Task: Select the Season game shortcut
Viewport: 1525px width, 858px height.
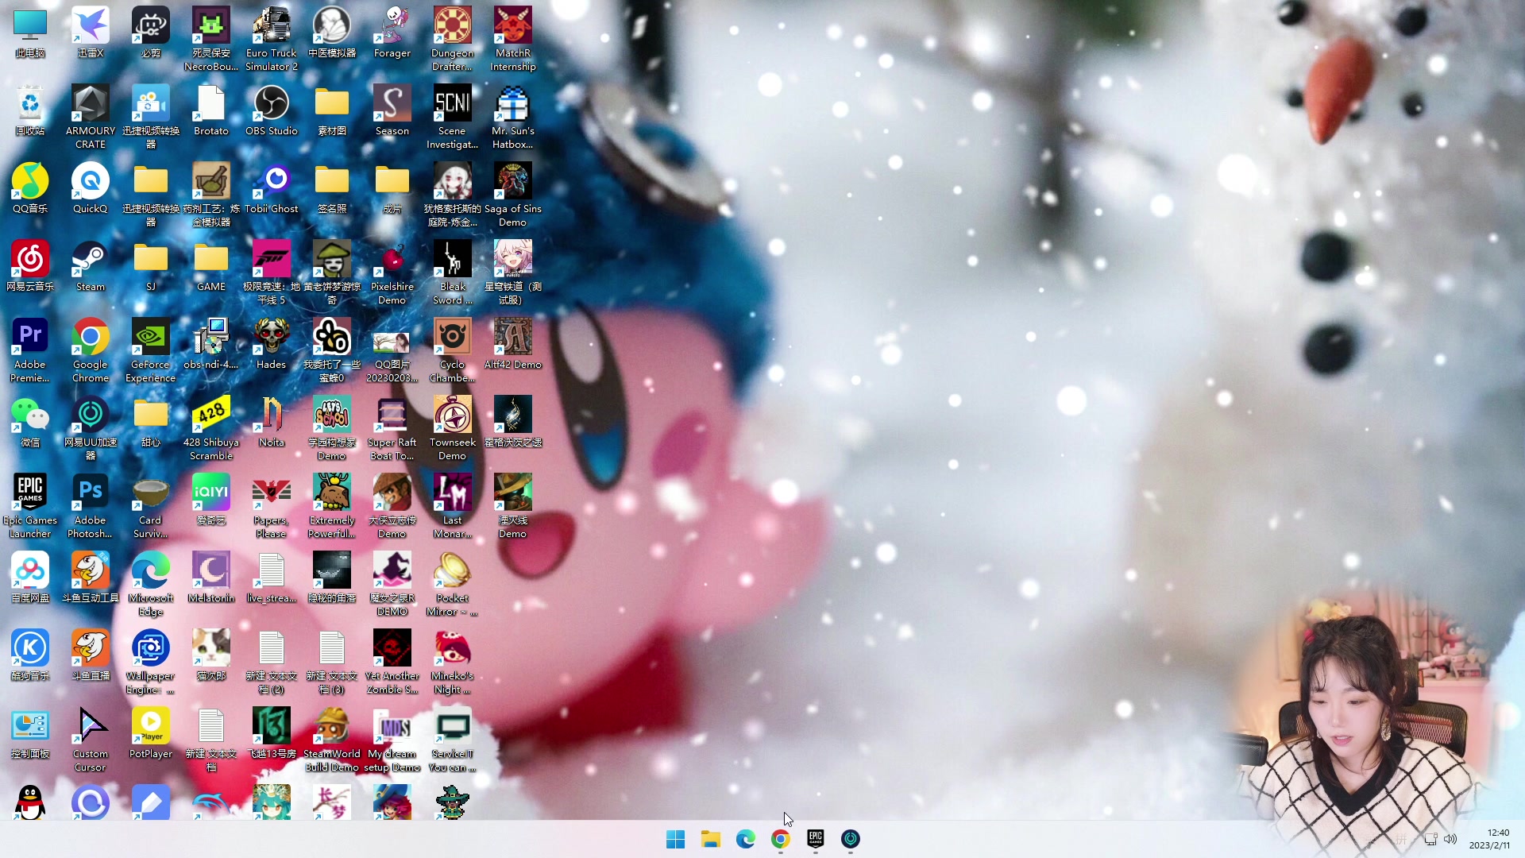Action: click(x=392, y=111)
